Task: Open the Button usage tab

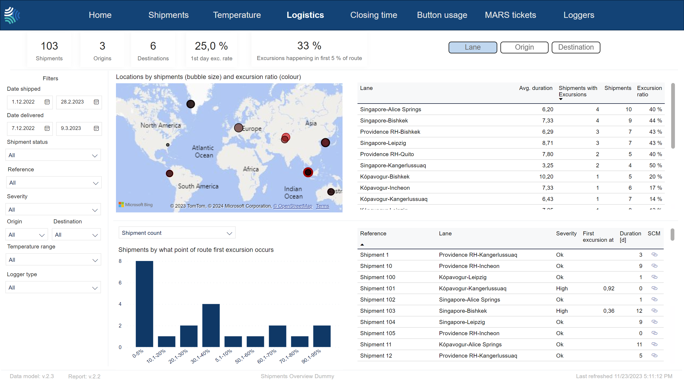Action: (442, 15)
